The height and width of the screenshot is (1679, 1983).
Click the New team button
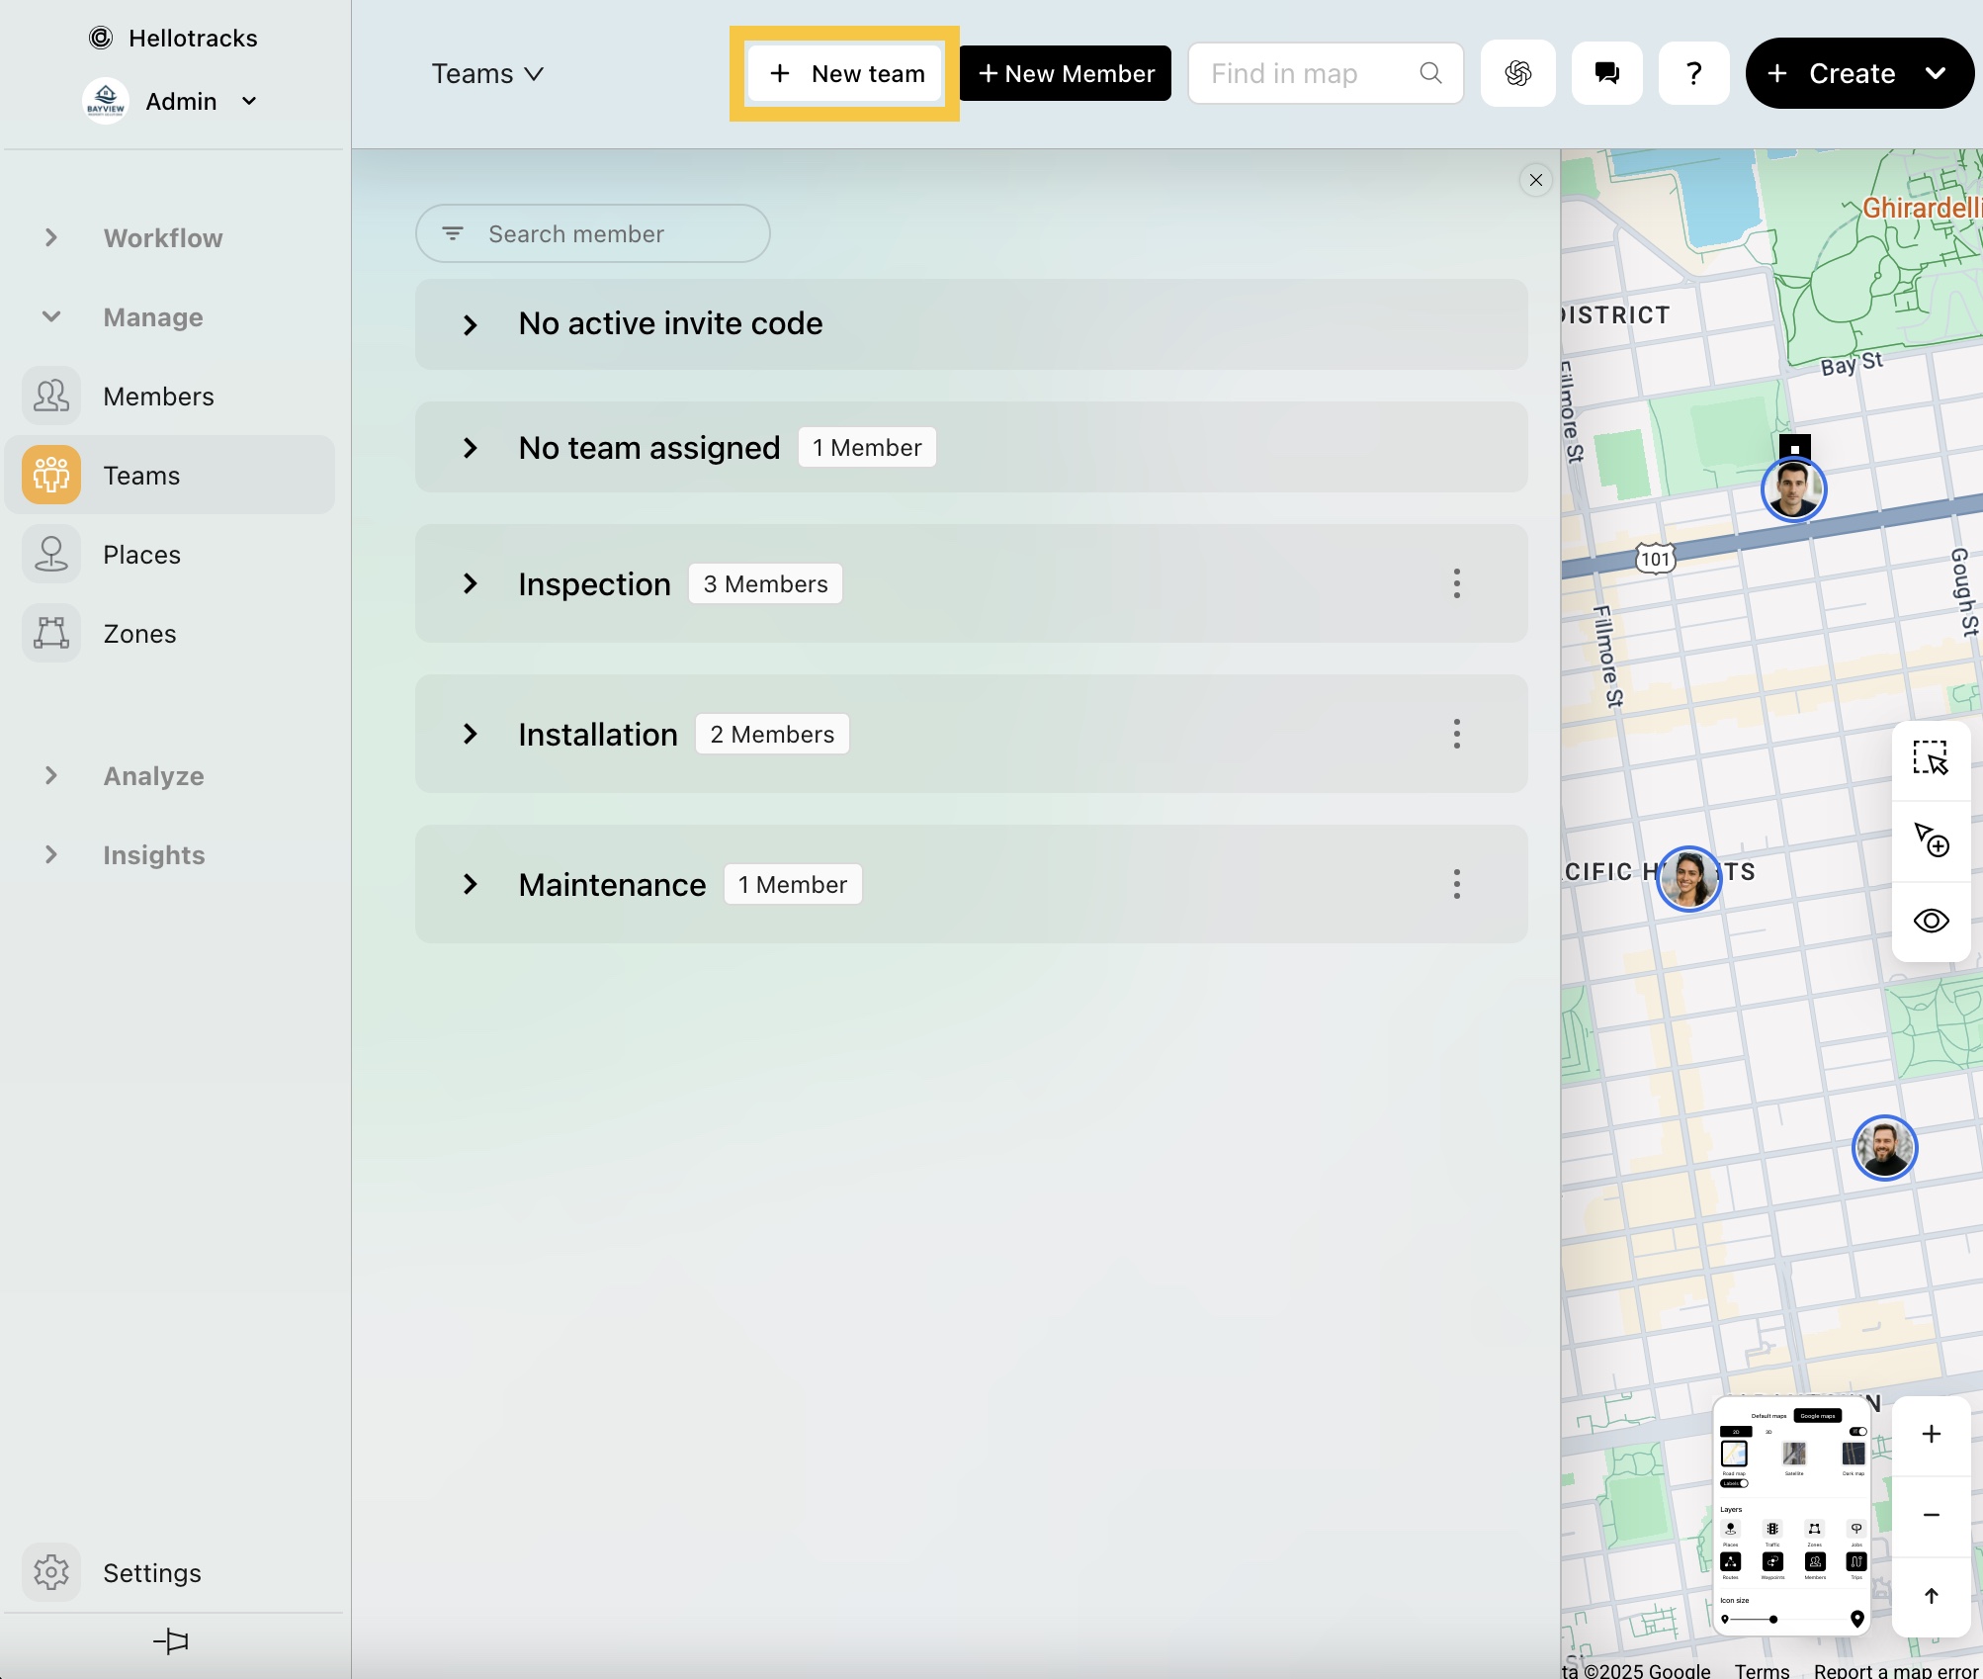coord(845,73)
